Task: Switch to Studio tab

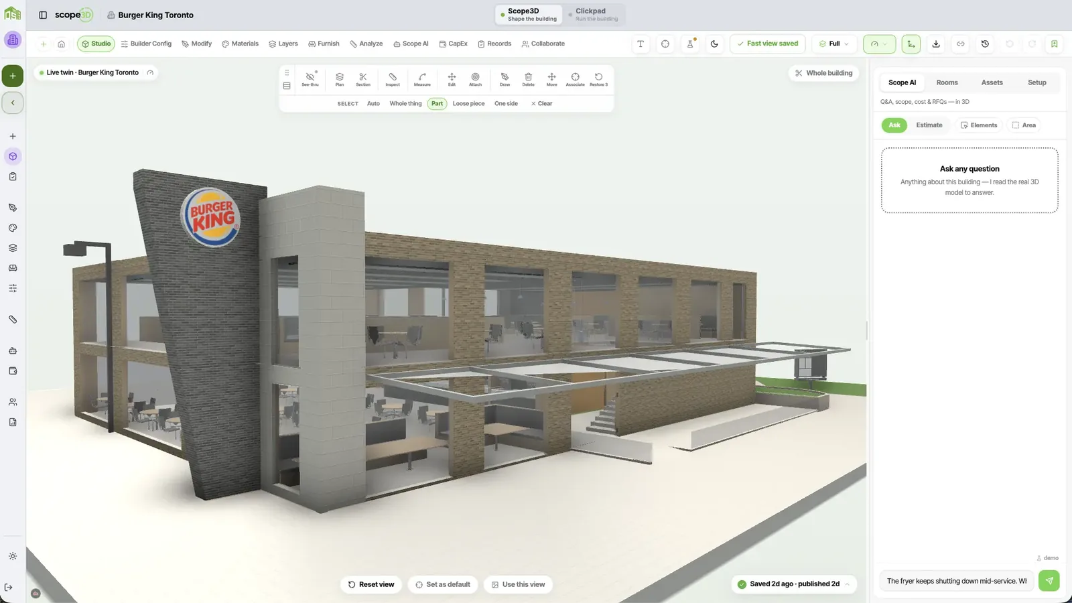Action: click(96, 44)
